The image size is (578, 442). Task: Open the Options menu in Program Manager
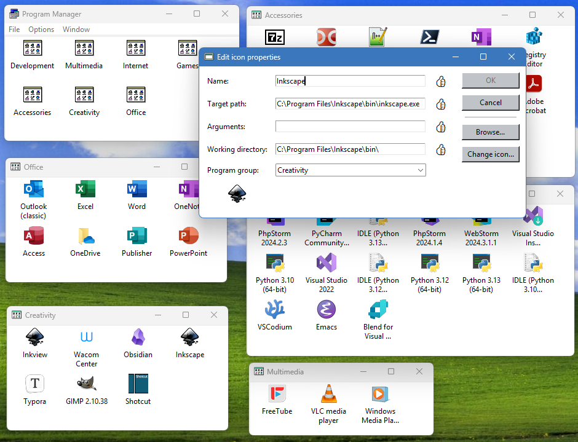pos(41,29)
